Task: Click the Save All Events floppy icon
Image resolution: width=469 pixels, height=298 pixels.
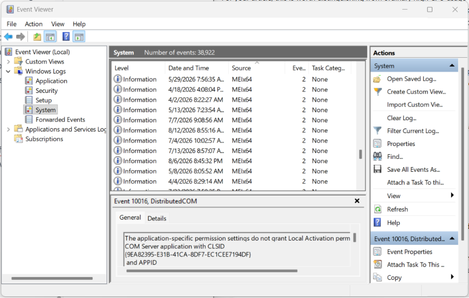Action: [378, 169]
